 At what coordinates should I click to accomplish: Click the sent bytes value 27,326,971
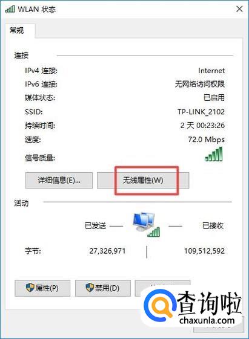107,251
